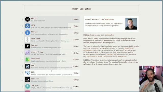
Task: Click the react-use project logo
Action: click(x=28, y=79)
